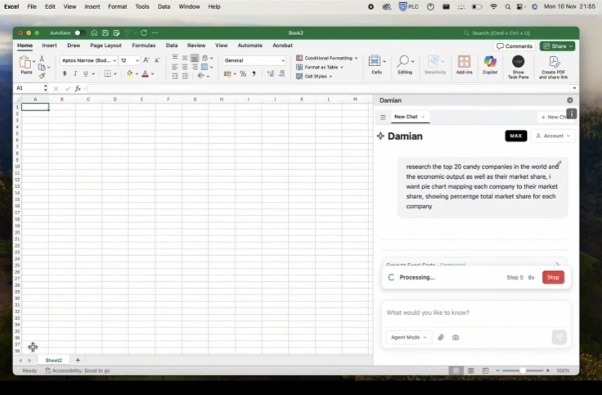Screen dimensions: 602x395
Task: Click the chat message input field
Action: (476, 313)
